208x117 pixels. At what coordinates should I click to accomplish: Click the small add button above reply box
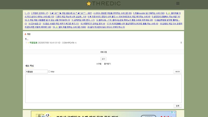[x=177, y=72]
